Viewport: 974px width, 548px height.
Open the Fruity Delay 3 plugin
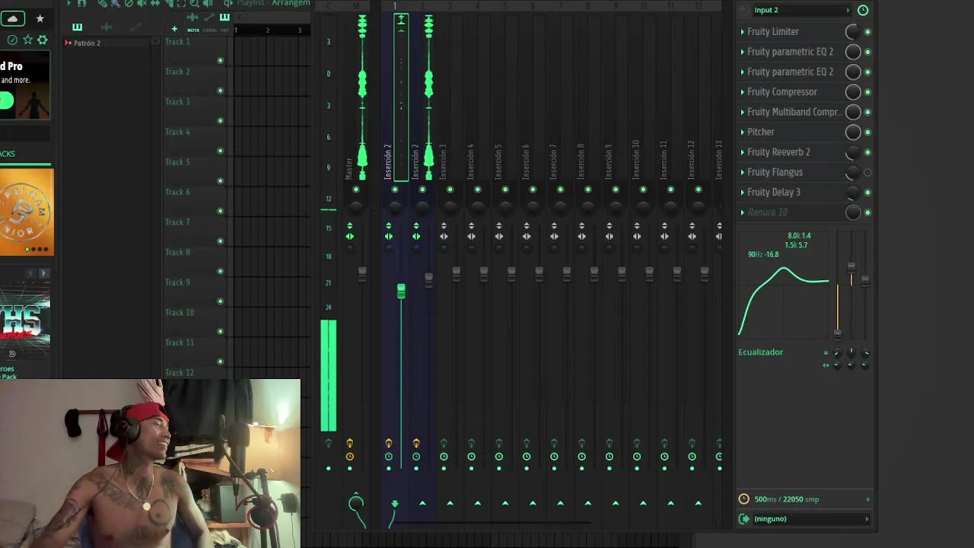[774, 192]
